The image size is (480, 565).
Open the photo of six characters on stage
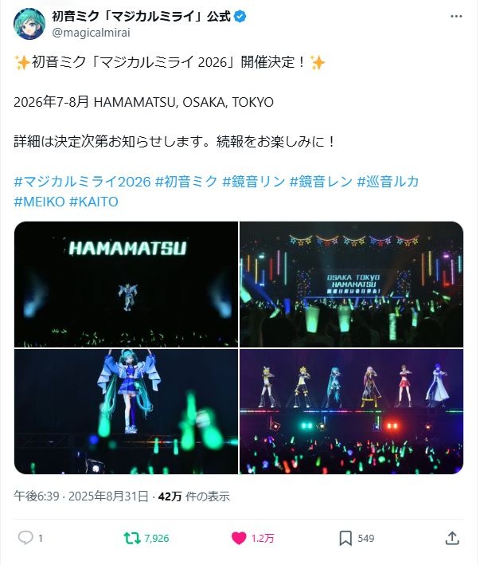point(352,411)
